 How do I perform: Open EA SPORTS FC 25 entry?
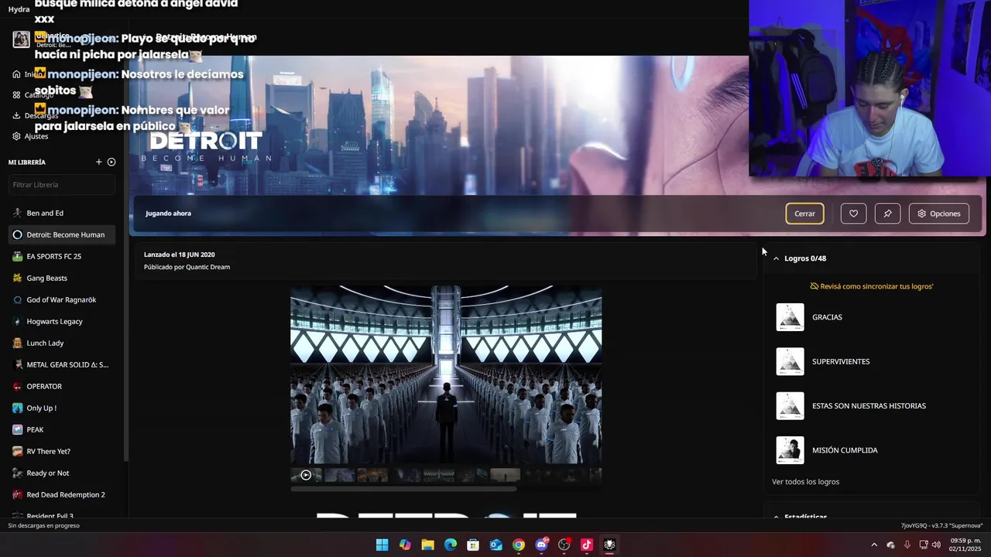(x=62, y=256)
